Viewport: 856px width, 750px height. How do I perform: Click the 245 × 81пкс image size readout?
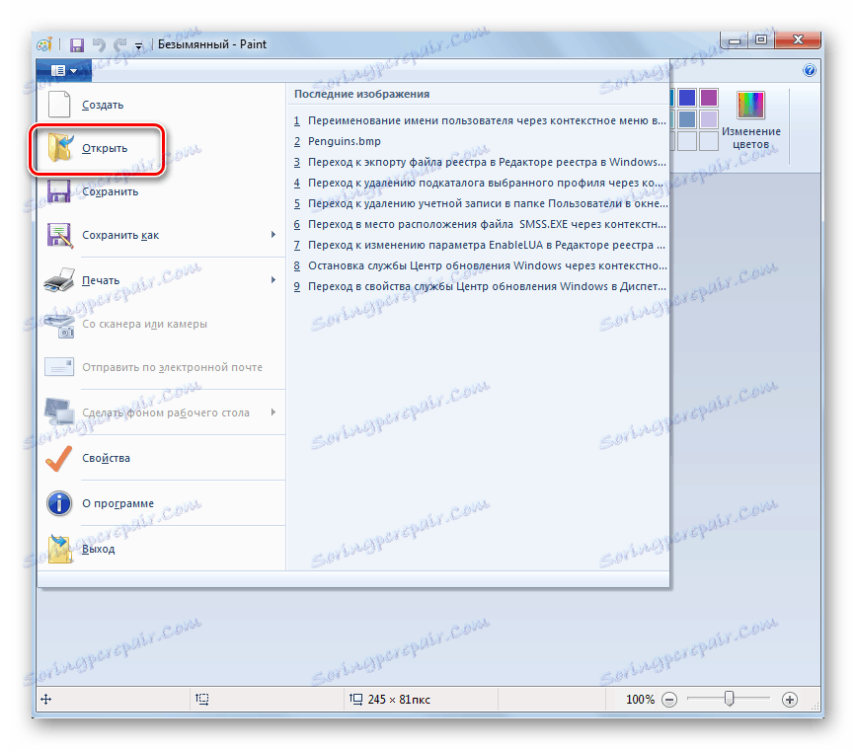(x=399, y=700)
